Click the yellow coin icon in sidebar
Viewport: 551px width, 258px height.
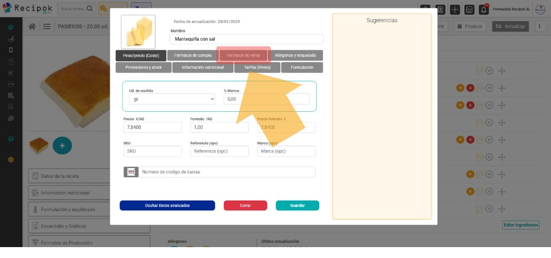point(11,160)
